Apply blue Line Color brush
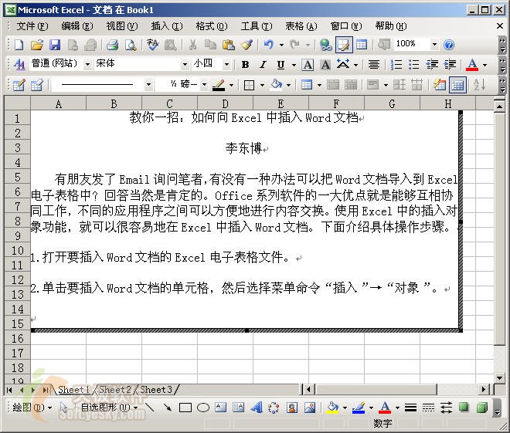Screen dimensions: 510x433 click(359, 408)
